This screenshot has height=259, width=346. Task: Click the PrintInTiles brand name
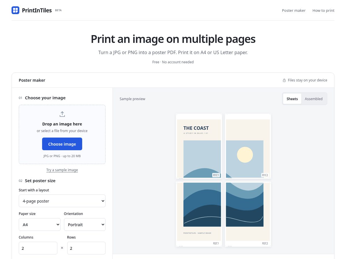click(x=37, y=10)
